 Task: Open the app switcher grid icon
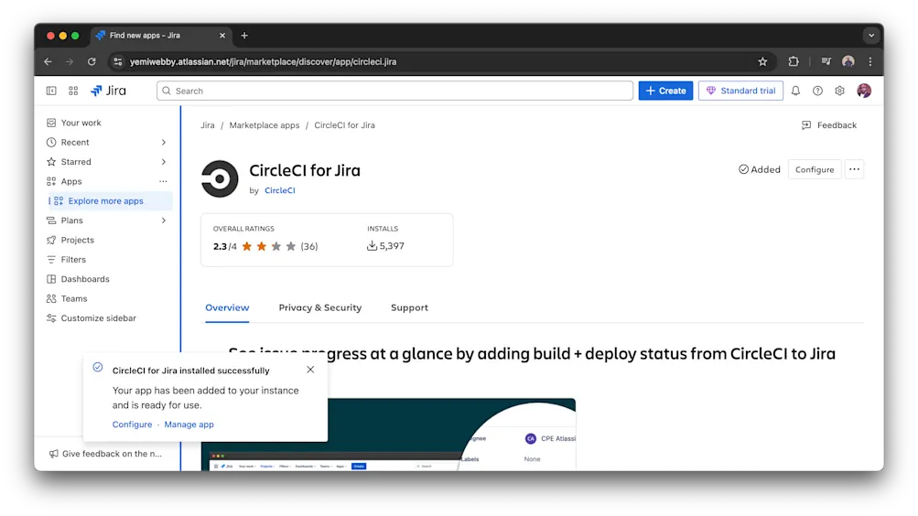point(73,91)
